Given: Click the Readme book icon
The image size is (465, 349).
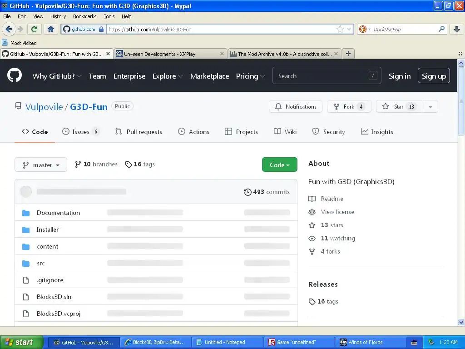Looking at the screenshot, I should click(312, 199).
